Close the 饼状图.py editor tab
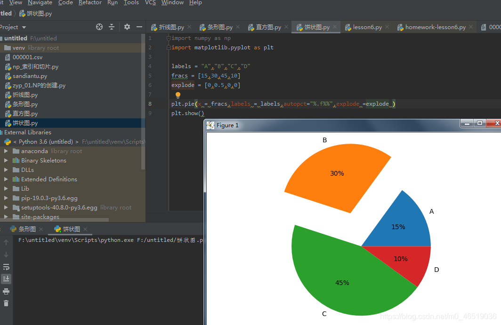The image size is (501, 325). point(335,27)
